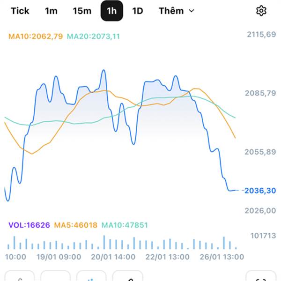Tap the purple VOL:16626 label
The width and height of the screenshot is (281, 281).
tap(29, 225)
